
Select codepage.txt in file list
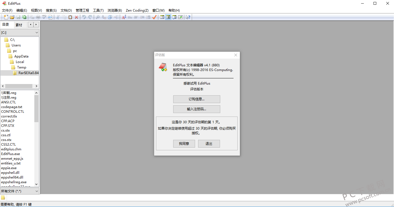(12, 107)
